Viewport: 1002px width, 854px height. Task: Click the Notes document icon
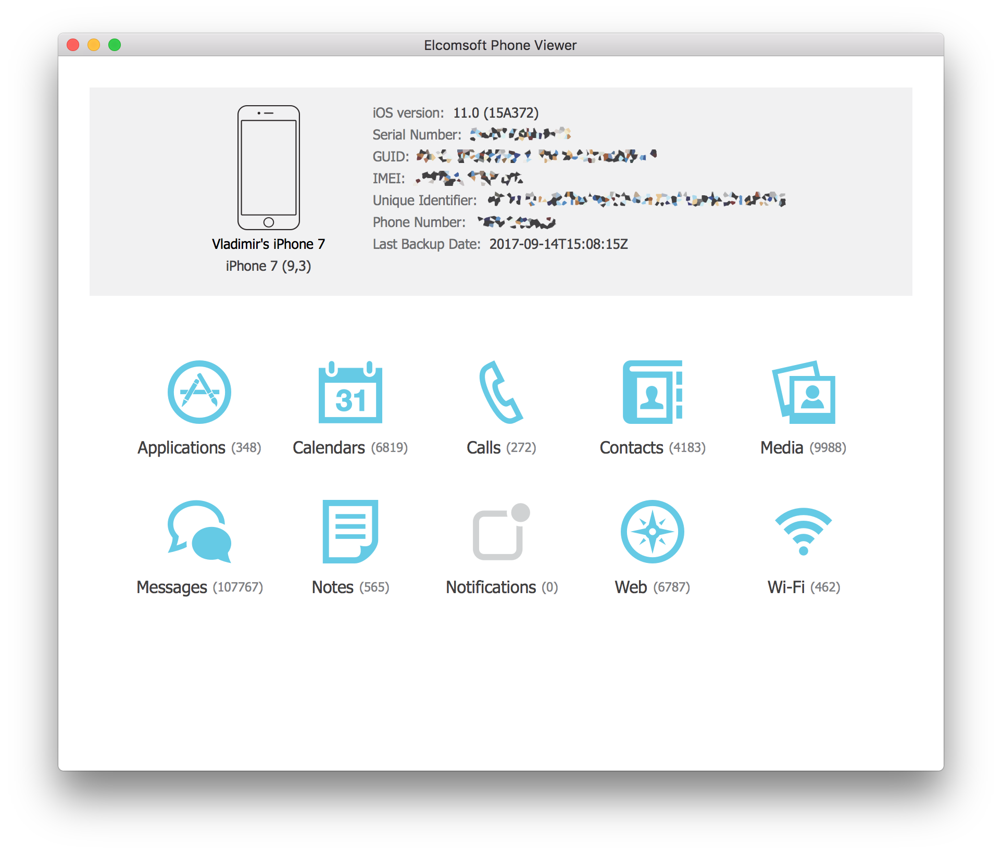350,532
